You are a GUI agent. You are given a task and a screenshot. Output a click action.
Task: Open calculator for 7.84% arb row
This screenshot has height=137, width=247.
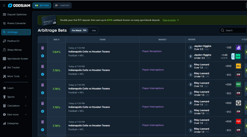[x=43, y=48]
